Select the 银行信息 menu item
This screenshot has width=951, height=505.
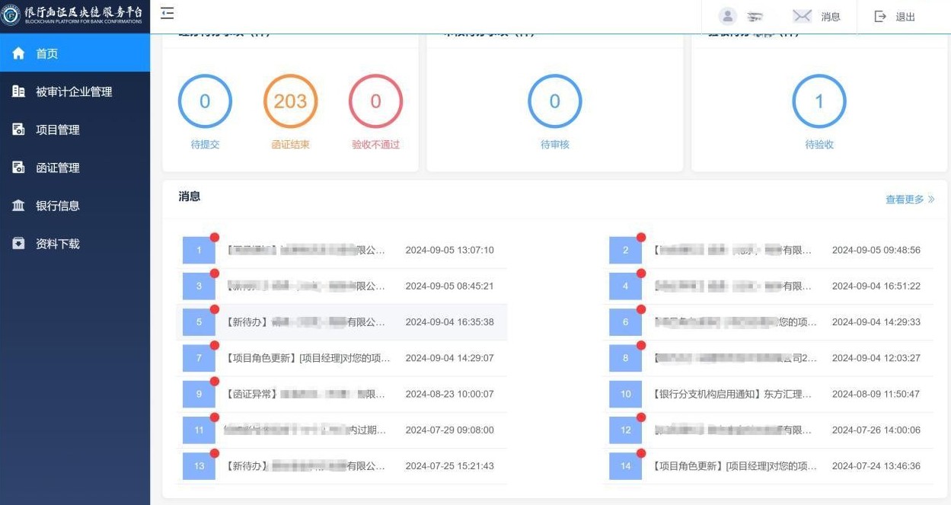click(x=58, y=206)
